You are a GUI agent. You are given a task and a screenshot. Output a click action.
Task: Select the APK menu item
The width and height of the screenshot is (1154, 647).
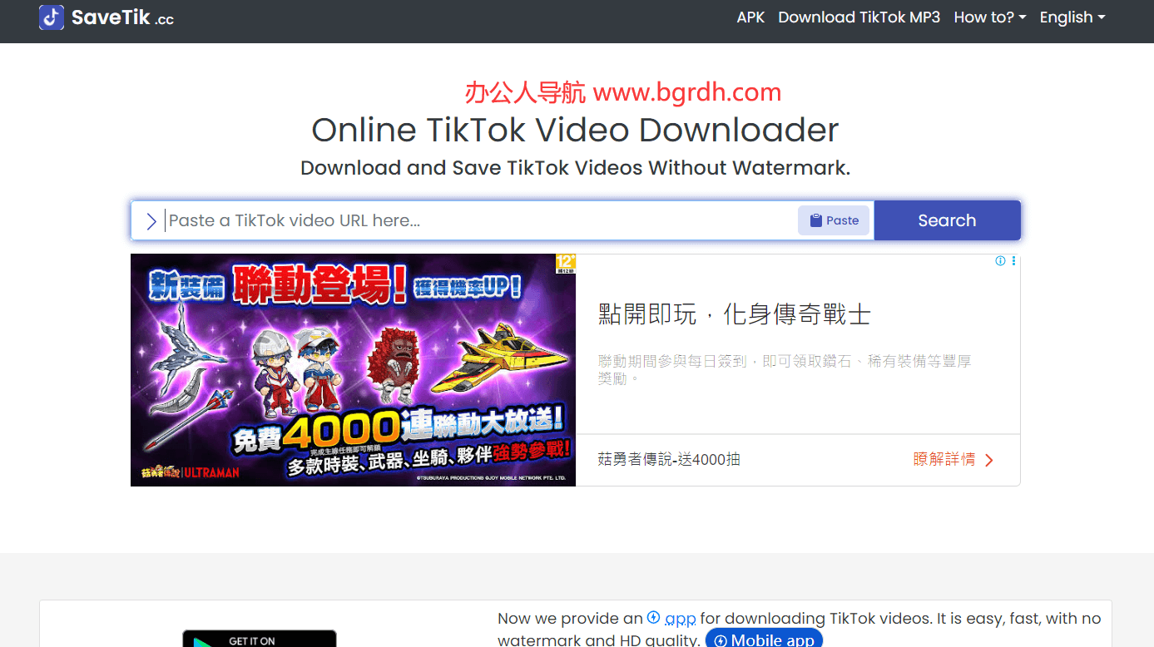750,17
